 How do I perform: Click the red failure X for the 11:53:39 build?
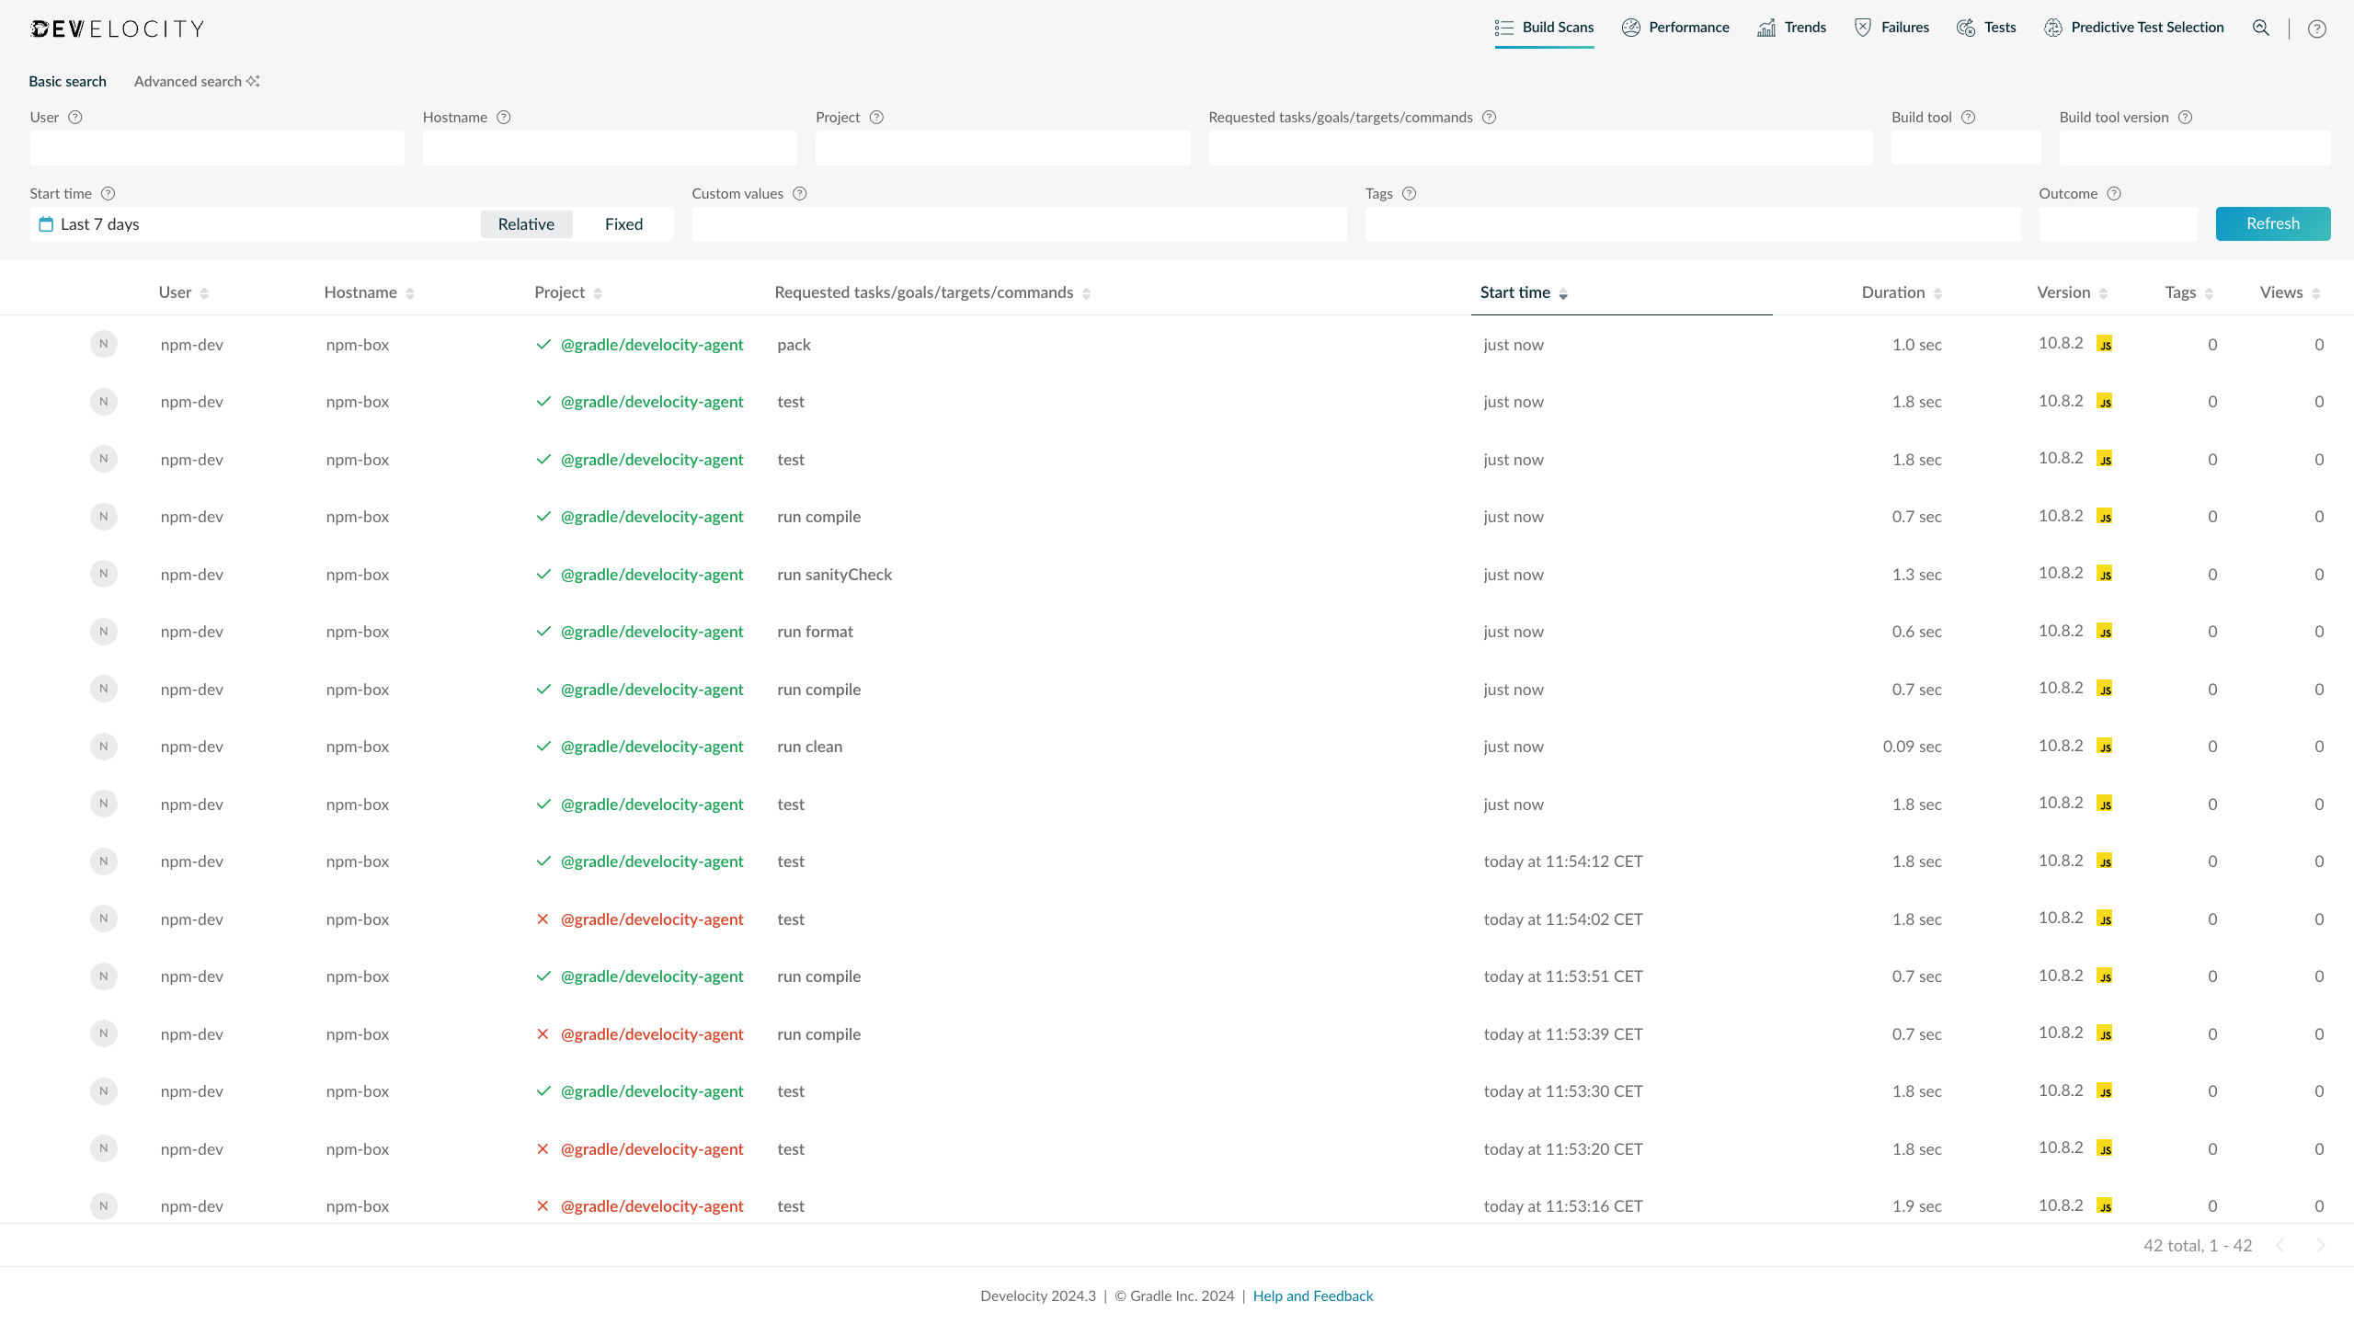[x=543, y=1034]
